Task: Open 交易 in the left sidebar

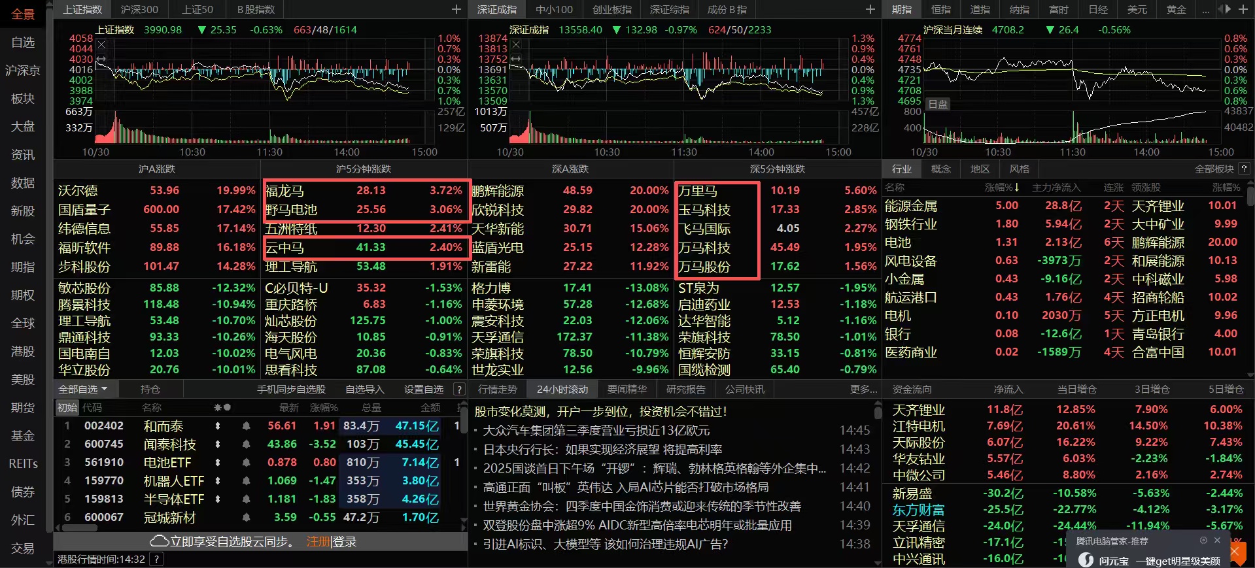Action: point(23,548)
